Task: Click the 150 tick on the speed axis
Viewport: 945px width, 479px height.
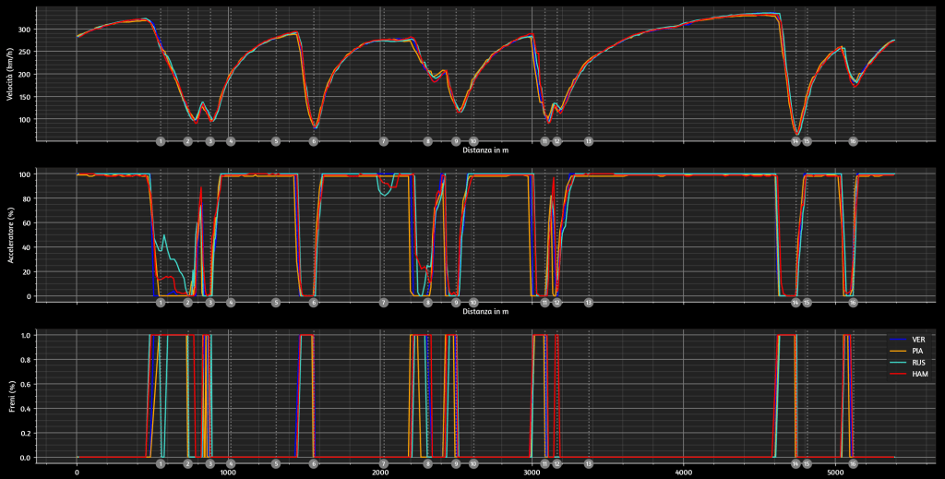Action: (26, 96)
